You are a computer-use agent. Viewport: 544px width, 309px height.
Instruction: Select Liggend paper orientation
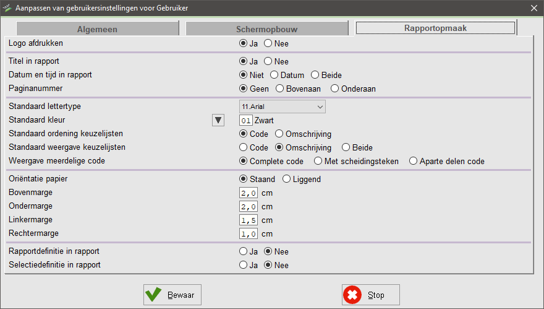[x=287, y=180]
